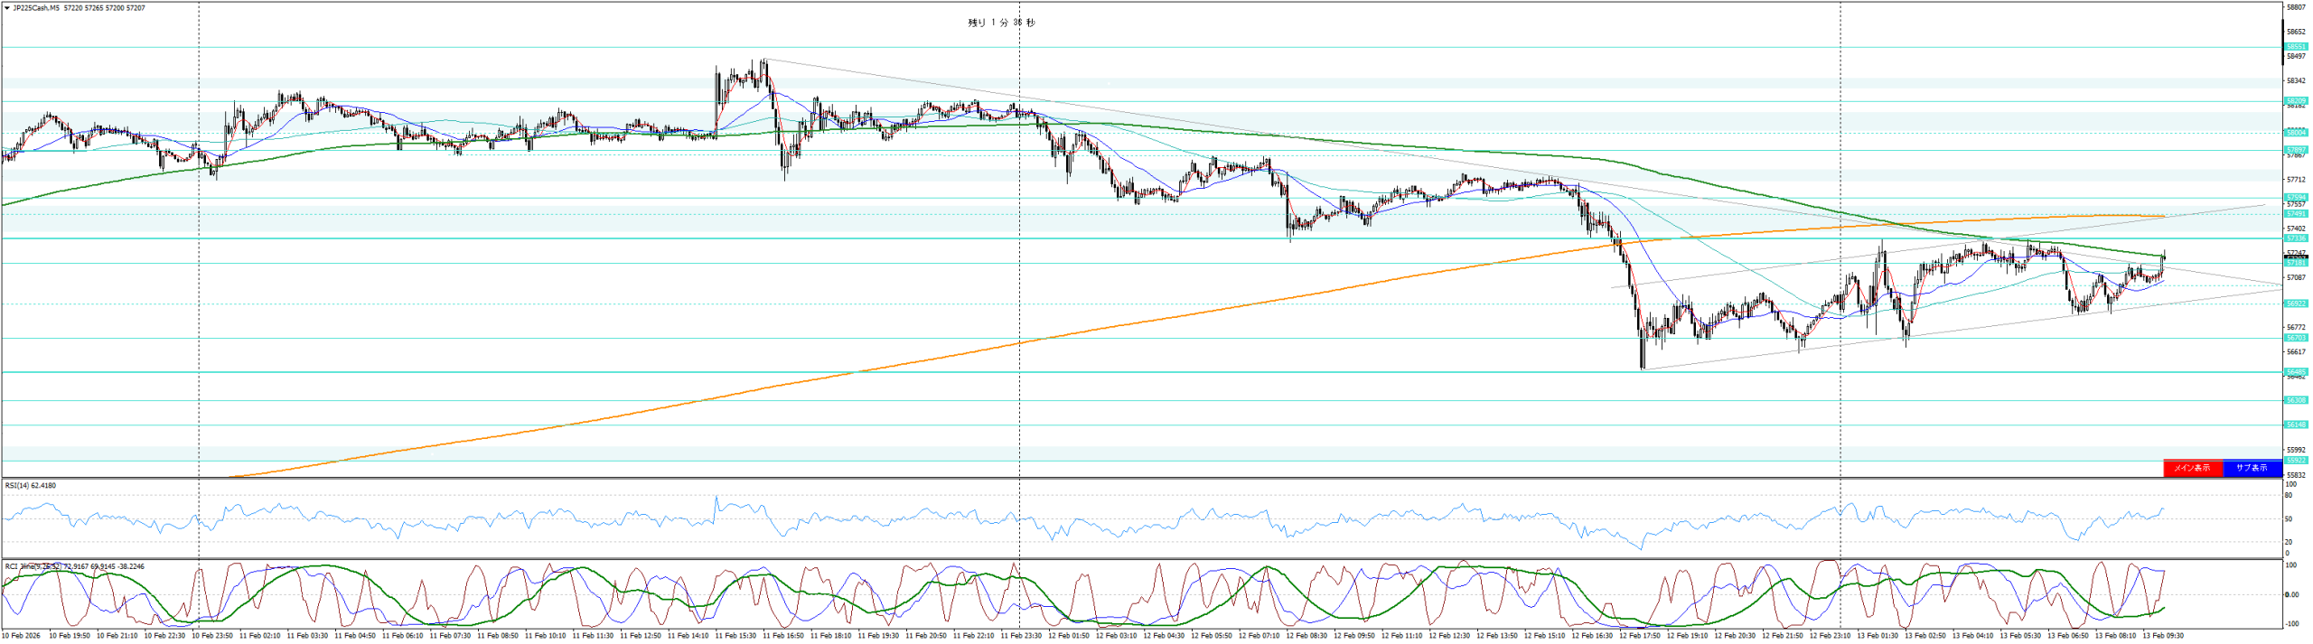Select the 58551 price level label
The width and height of the screenshot is (2313, 644).
[2295, 47]
